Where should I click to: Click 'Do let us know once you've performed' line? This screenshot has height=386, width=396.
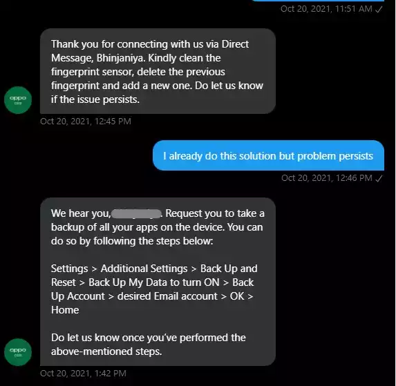pyautogui.click(x=149, y=338)
